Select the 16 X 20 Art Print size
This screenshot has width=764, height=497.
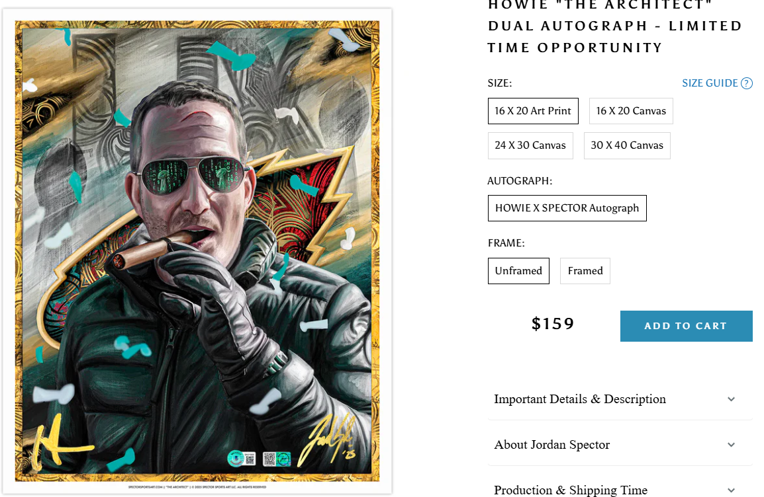pyautogui.click(x=533, y=111)
